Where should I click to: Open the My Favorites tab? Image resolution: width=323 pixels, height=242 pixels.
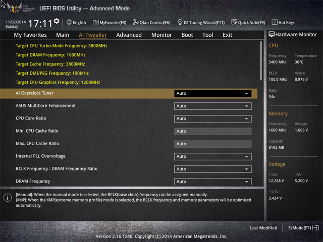point(30,35)
